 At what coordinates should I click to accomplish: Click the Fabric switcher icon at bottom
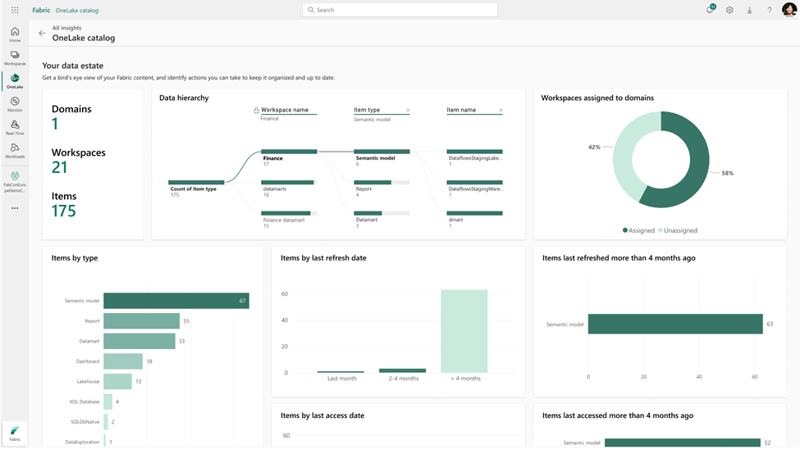pyautogui.click(x=15, y=434)
